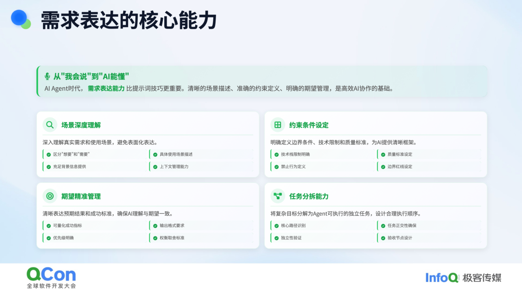Click the text 禁止行为定义

293,166
